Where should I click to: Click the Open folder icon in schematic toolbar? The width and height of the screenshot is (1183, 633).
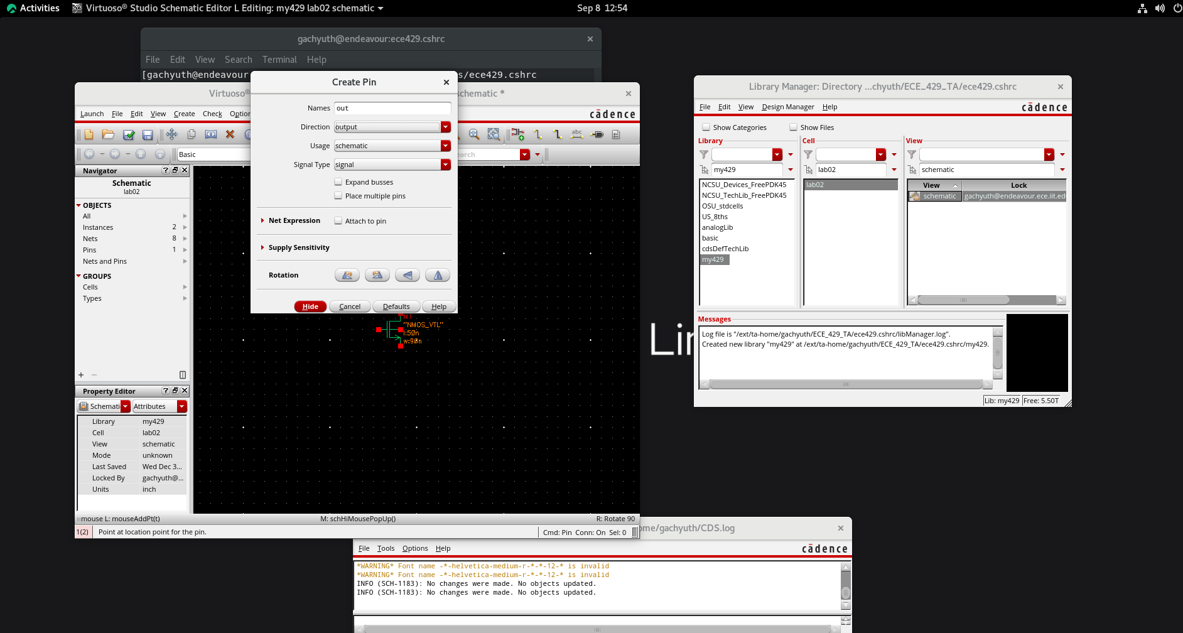pos(108,134)
